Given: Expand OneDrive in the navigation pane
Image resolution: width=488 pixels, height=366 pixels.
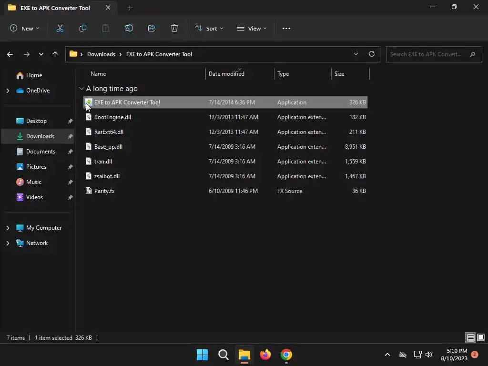Looking at the screenshot, I should [x=8, y=91].
